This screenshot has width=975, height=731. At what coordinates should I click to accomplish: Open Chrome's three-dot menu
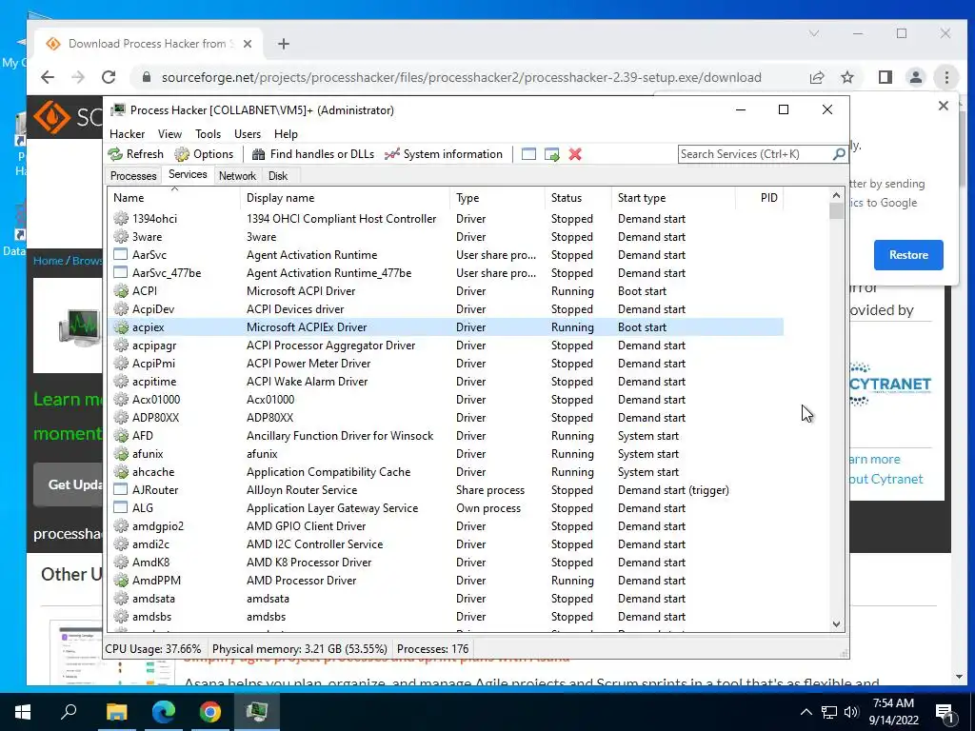pos(946,77)
